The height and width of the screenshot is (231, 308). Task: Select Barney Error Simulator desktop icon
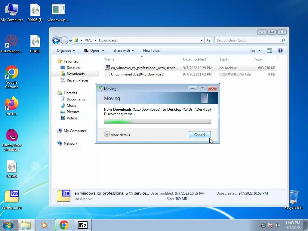point(12,140)
